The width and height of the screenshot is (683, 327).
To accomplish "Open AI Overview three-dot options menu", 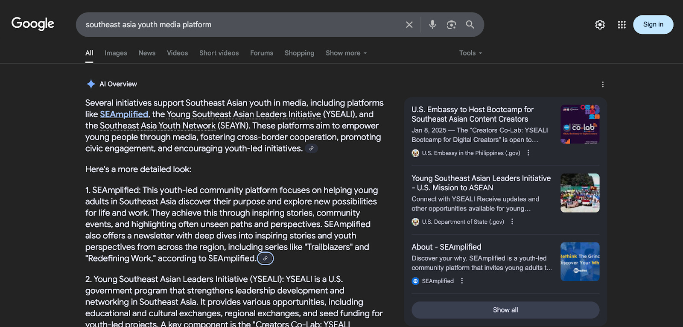I will click(x=602, y=85).
